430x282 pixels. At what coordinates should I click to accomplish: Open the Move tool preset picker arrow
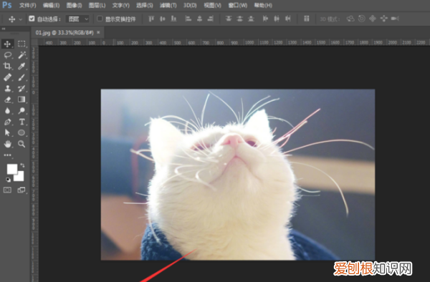[21, 19]
